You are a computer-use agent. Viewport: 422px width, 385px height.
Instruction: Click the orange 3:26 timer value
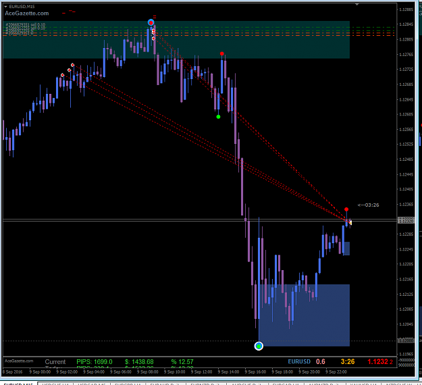point(348,361)
